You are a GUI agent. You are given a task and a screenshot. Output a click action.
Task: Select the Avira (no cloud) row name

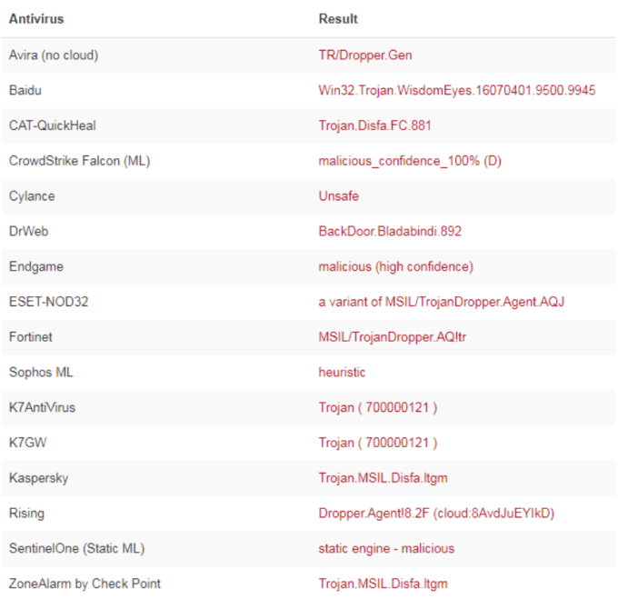[x=53, y=55]
